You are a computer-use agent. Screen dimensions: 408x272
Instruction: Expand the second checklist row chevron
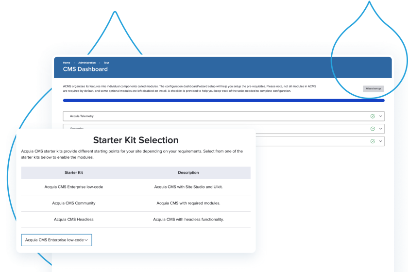(x=380, y=129)
